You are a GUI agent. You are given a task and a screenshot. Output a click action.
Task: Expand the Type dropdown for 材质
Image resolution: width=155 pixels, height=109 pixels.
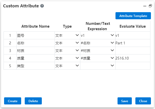coord(77,50)
